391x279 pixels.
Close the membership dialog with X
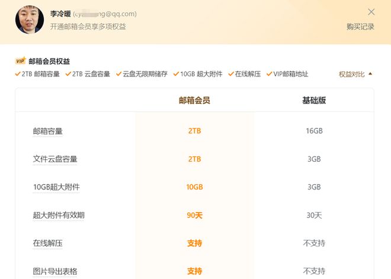(371, 12)
